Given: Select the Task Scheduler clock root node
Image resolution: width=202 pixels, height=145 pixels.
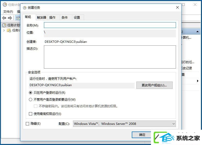Looking at the screenshot, I should point(4,25).
